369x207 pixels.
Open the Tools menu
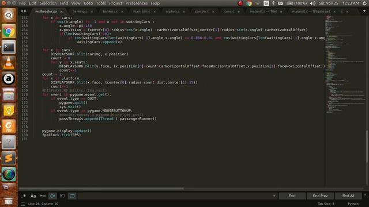click(101, 3)
